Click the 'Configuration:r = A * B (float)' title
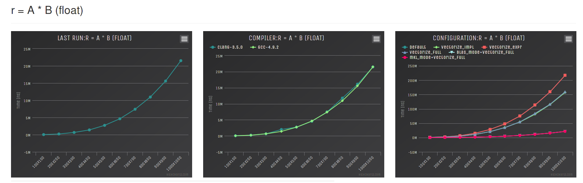This screenshot has height=183, width=583. 479,38
